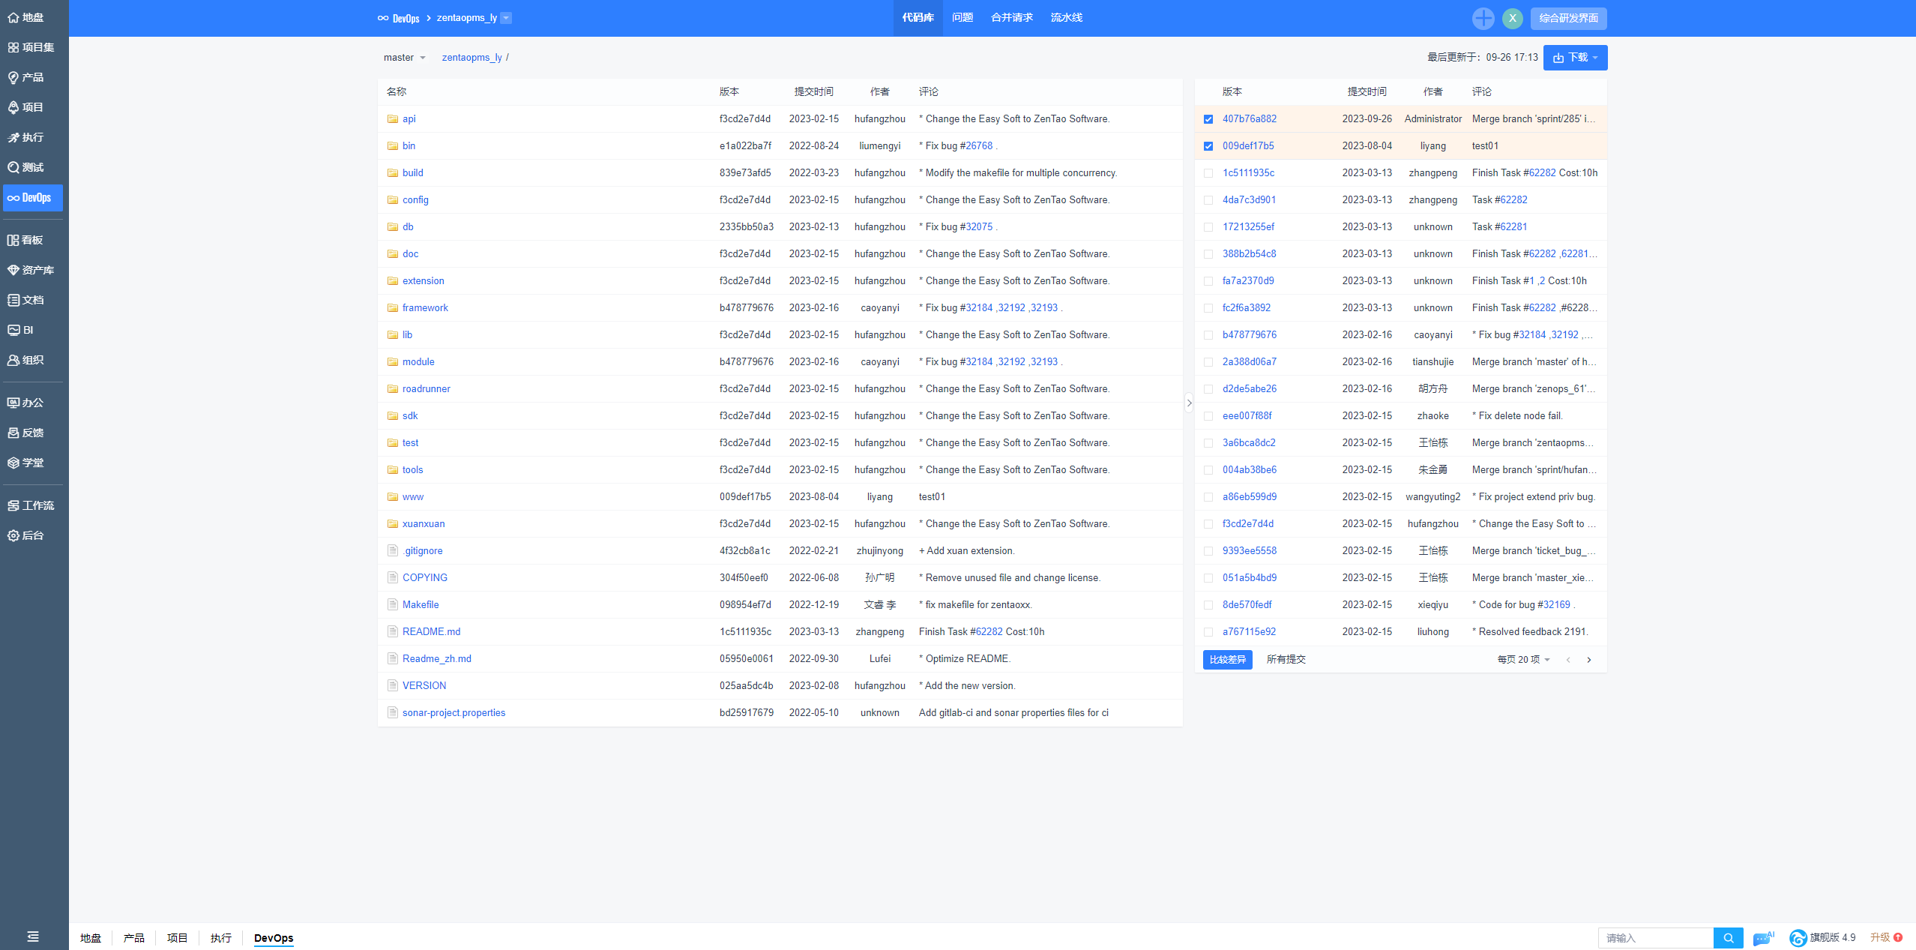
Task: Open the README.md file link
Action: [x=431, y=631]
